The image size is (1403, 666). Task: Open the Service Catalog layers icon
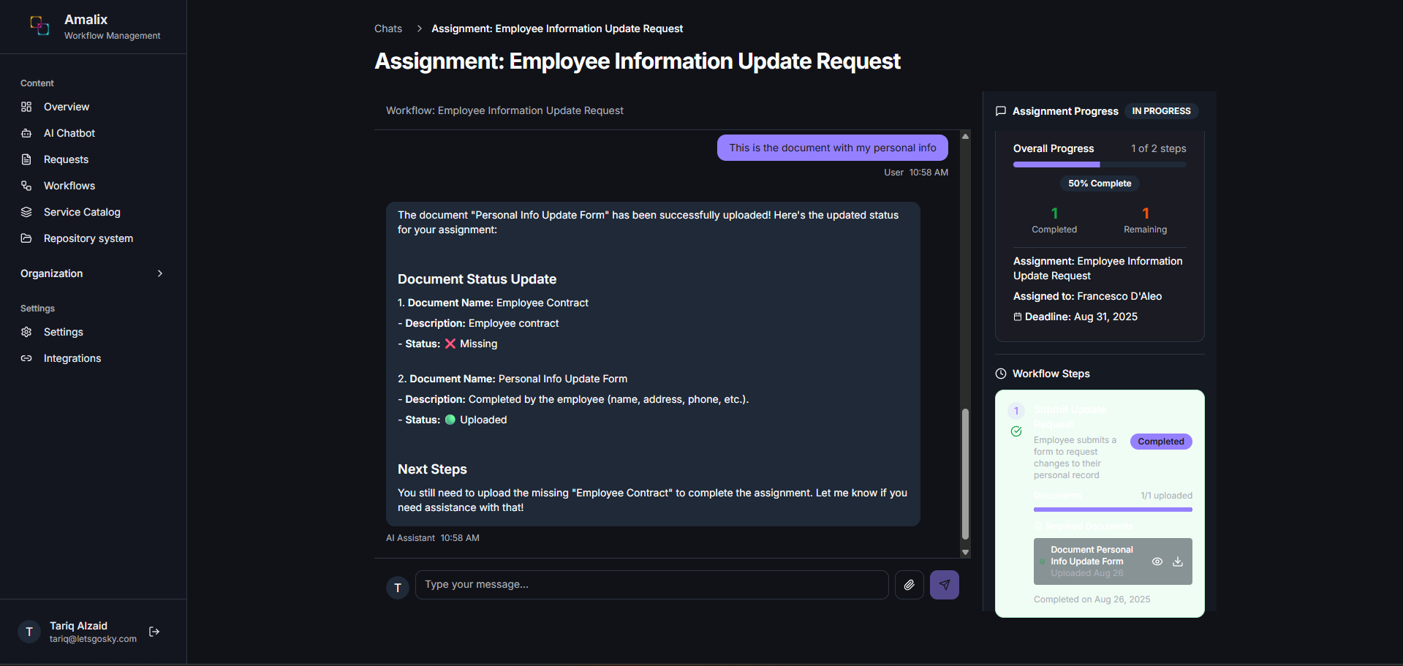[26, 212]
